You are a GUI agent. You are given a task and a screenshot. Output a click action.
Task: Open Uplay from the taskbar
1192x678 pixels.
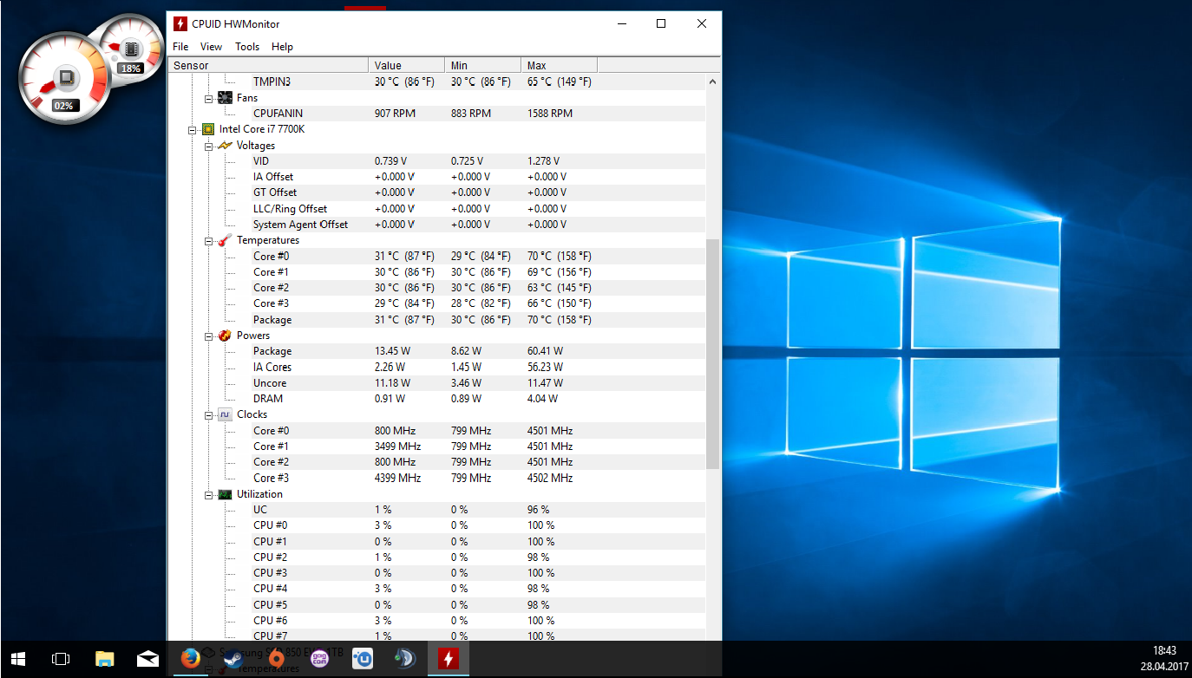[363, 659]
